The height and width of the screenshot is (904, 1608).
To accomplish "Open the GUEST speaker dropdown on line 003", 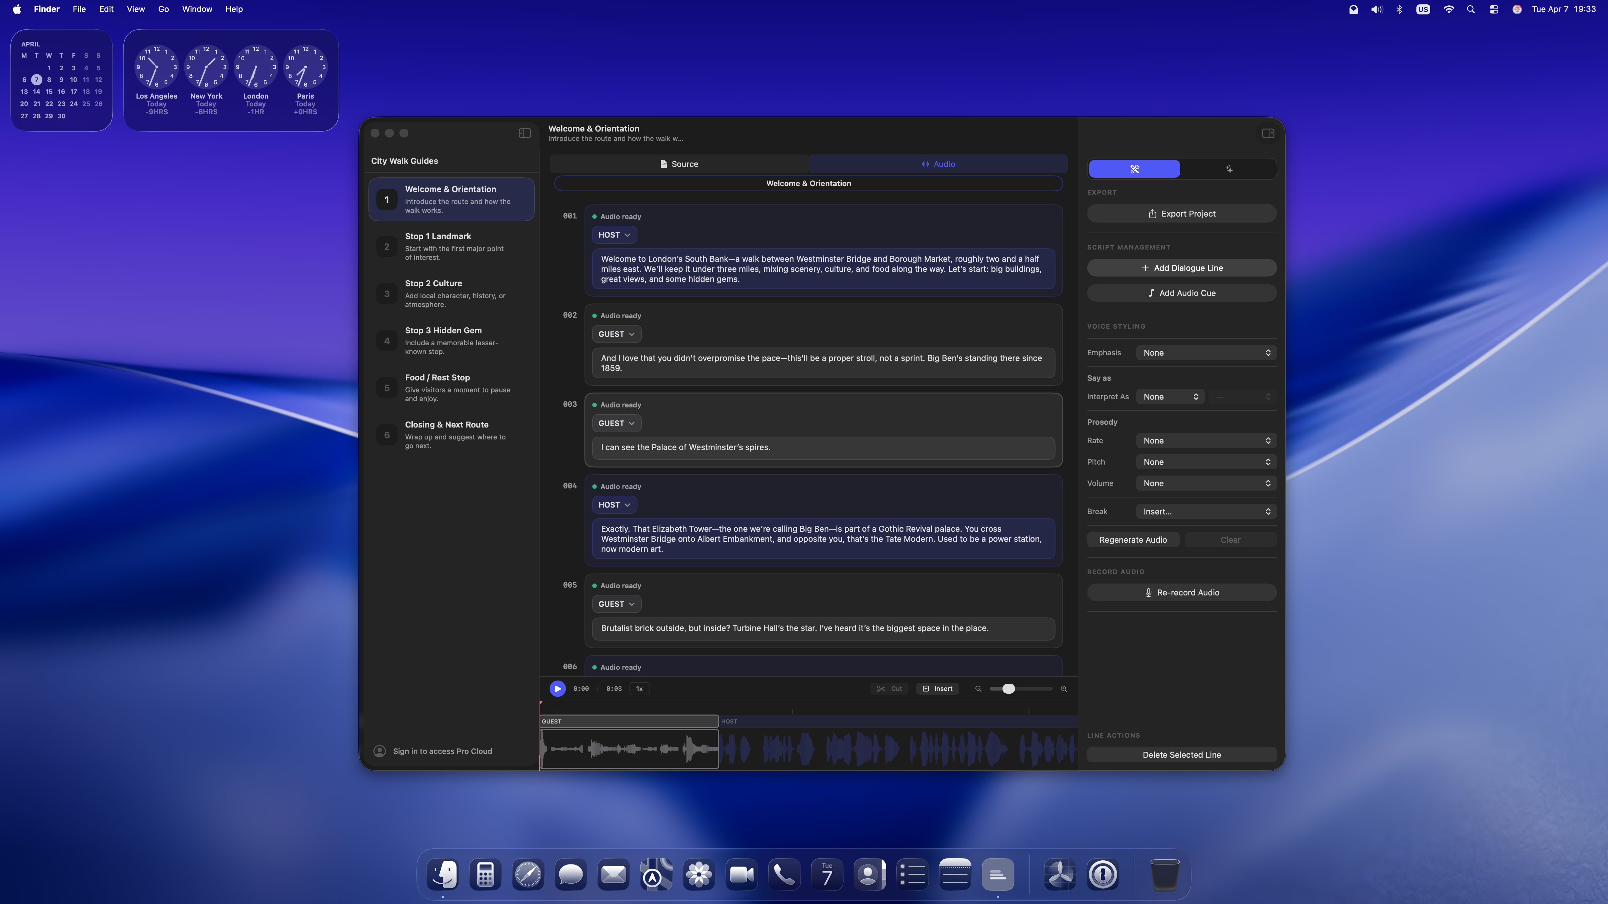I will (x=616, y=423).
